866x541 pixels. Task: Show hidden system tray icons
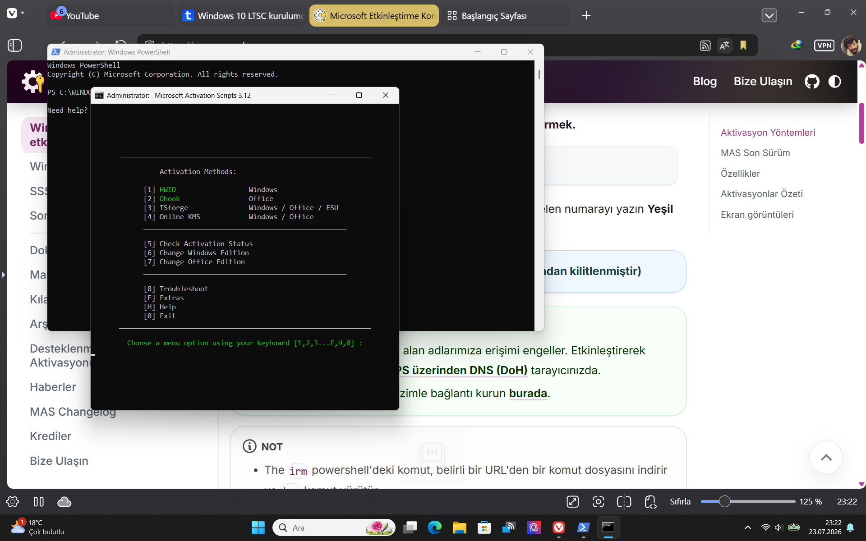(x=747, y=527)
